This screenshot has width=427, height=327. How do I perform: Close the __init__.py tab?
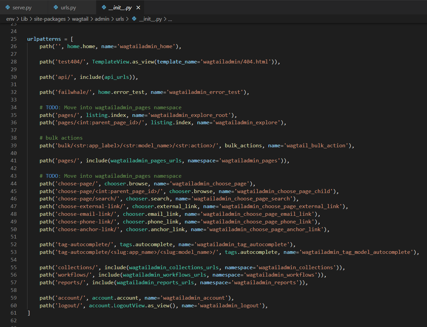[138, 7]
